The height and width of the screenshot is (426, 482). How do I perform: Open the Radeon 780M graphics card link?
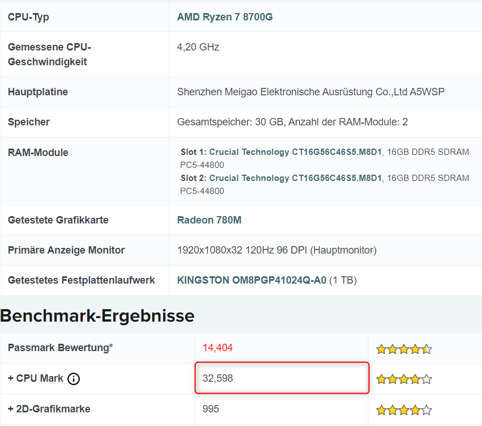[x=210, y=220]
